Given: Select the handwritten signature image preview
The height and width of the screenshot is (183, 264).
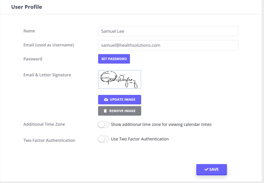Looking at the screenshot, I should pyautogui.click(x=119, y=79).
